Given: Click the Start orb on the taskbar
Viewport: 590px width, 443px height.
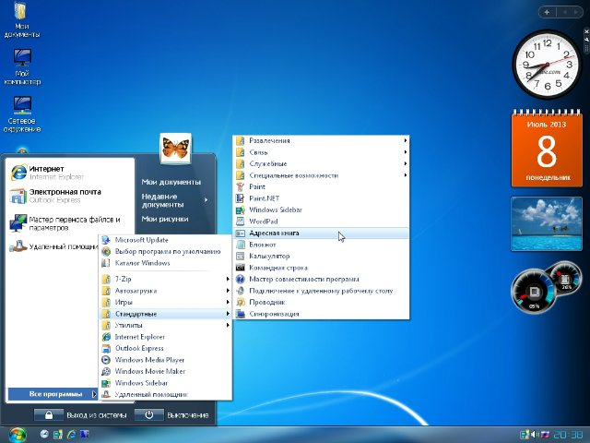Looking at the screenshot, I should (17, 434).
